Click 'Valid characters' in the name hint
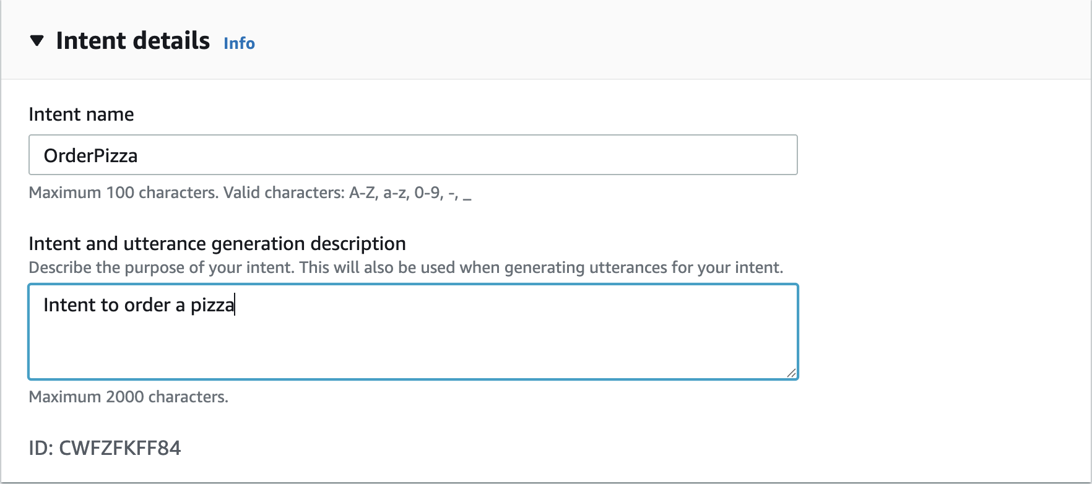This screenshot has width=1092, height=484. [x=283, y=193]
